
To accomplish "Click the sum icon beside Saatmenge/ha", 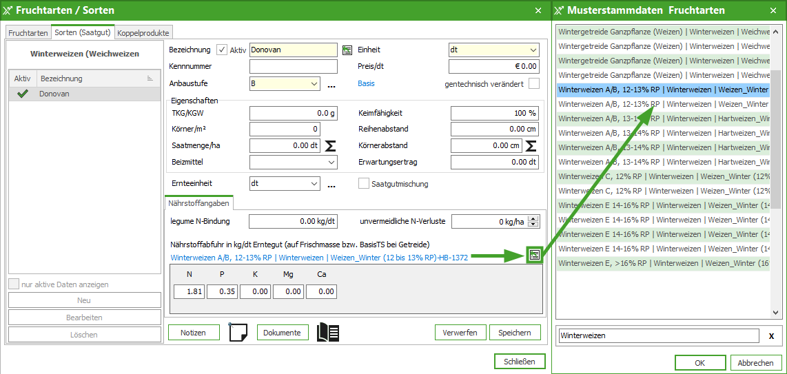I will pyautogui.click(x=331, y=146).
